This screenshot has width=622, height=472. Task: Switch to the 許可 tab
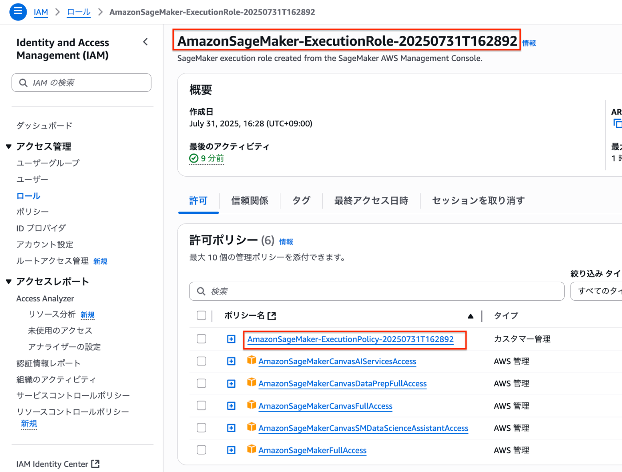click(198, 201)
